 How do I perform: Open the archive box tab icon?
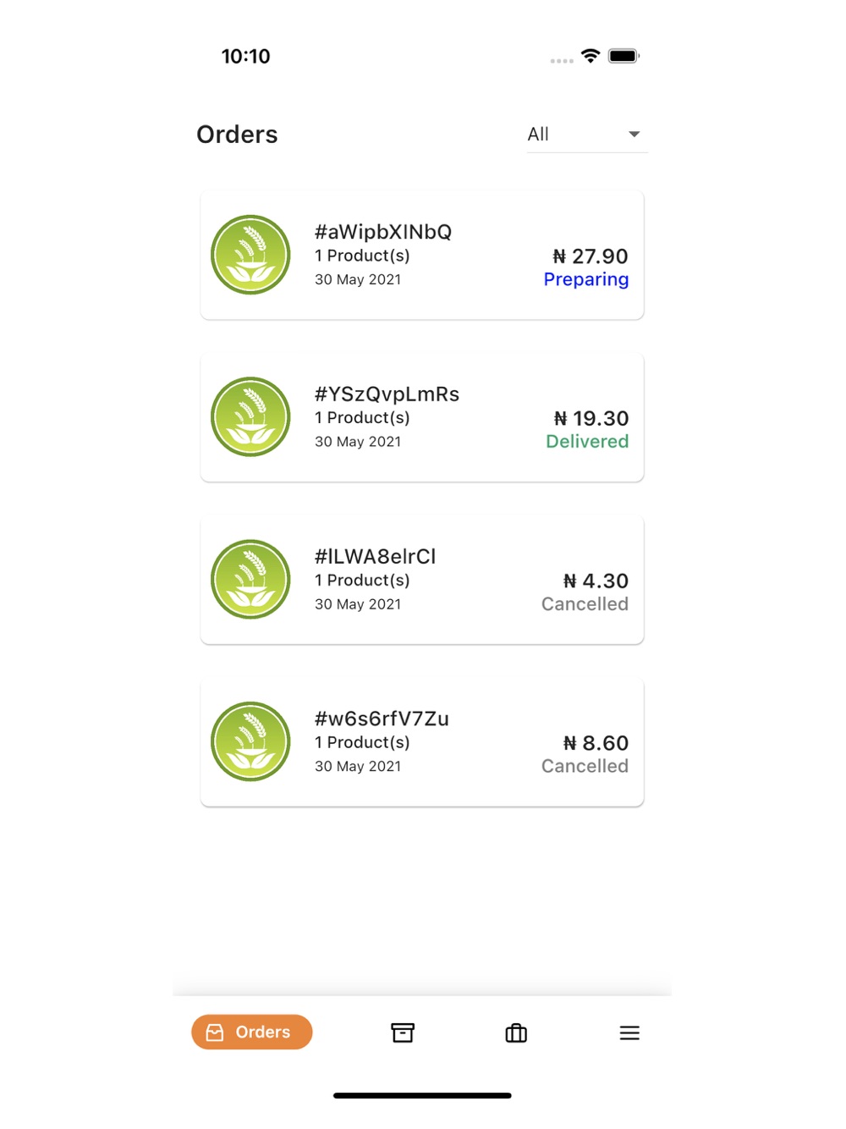[x=403, y=1033]
